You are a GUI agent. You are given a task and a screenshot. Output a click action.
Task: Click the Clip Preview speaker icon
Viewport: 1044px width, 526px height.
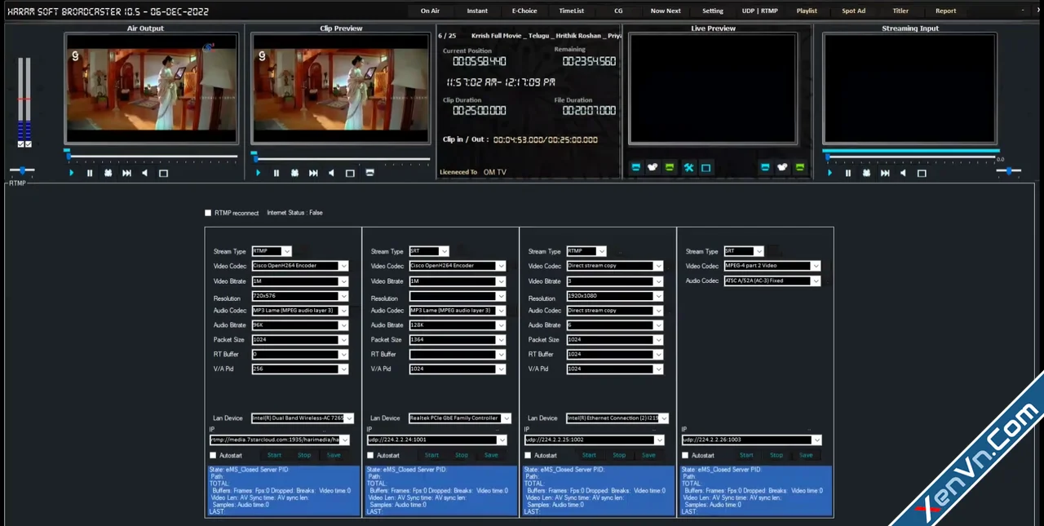(332, 173)
